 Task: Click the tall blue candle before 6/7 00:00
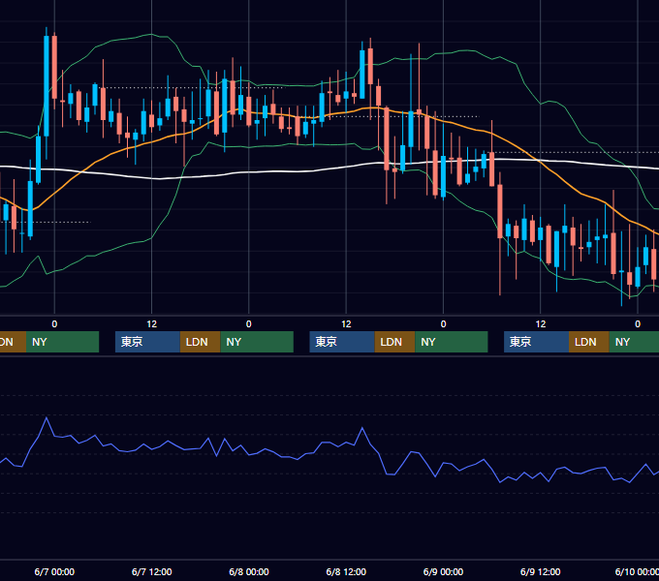pyautogui.click(x=47, y=86)
